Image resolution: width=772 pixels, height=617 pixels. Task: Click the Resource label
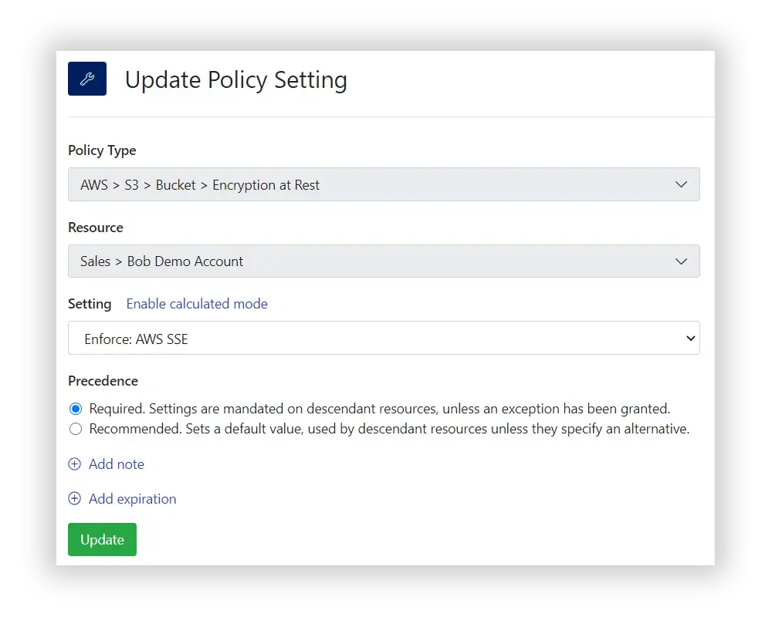coord(96,228)
